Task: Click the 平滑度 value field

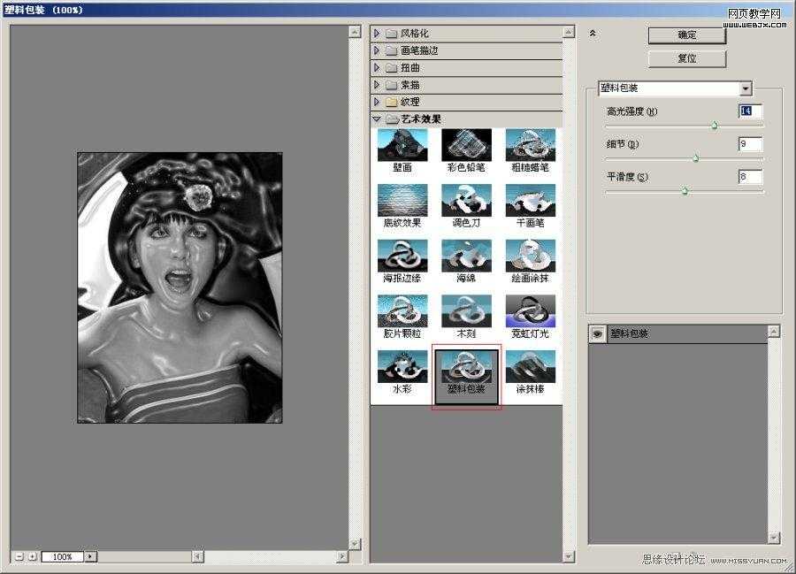Action: (x=750, y=177)
